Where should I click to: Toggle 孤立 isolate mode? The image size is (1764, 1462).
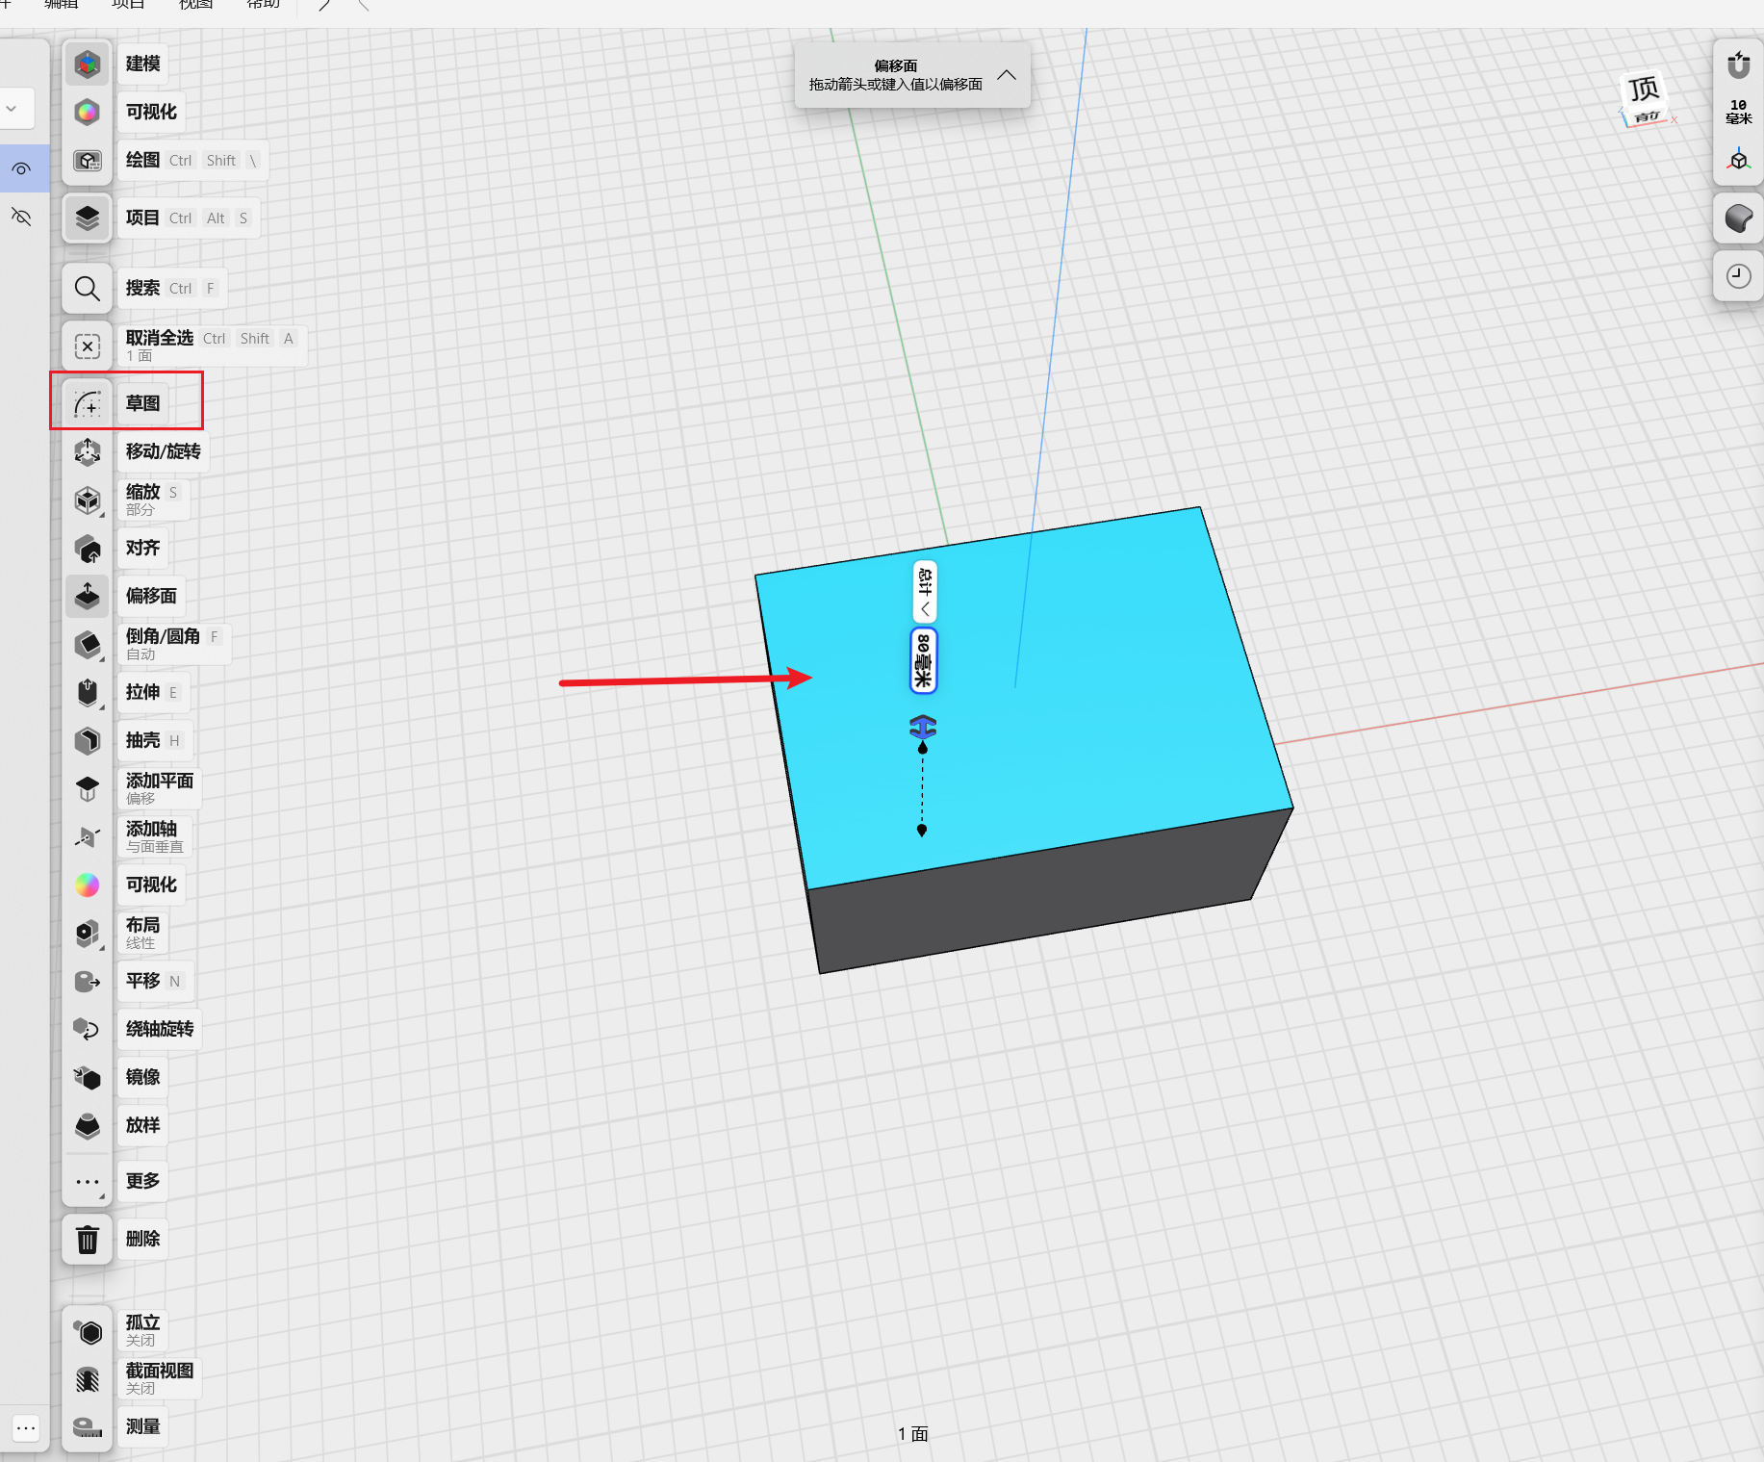pos(88,1331)
